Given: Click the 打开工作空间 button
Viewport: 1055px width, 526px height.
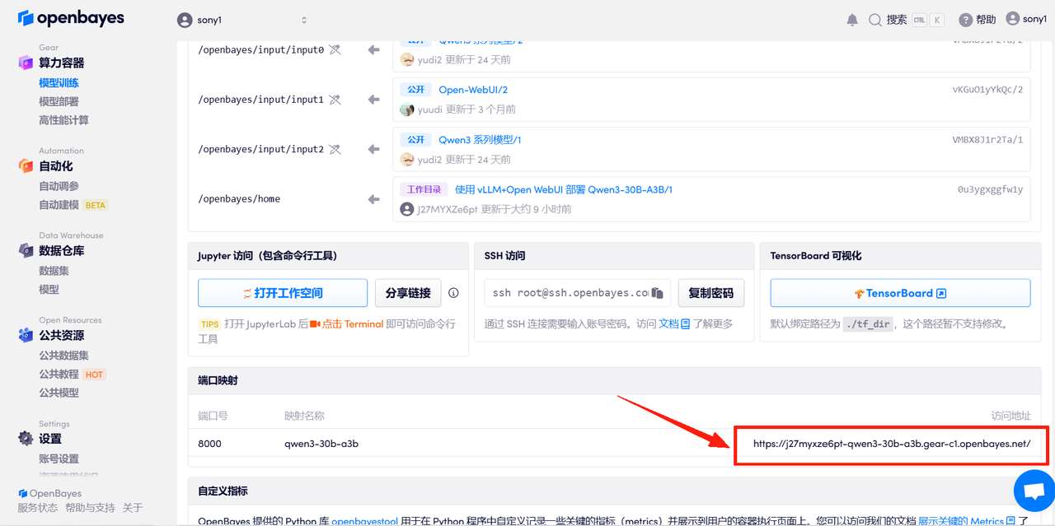Looking at the screenshot, I should [283, 292].
